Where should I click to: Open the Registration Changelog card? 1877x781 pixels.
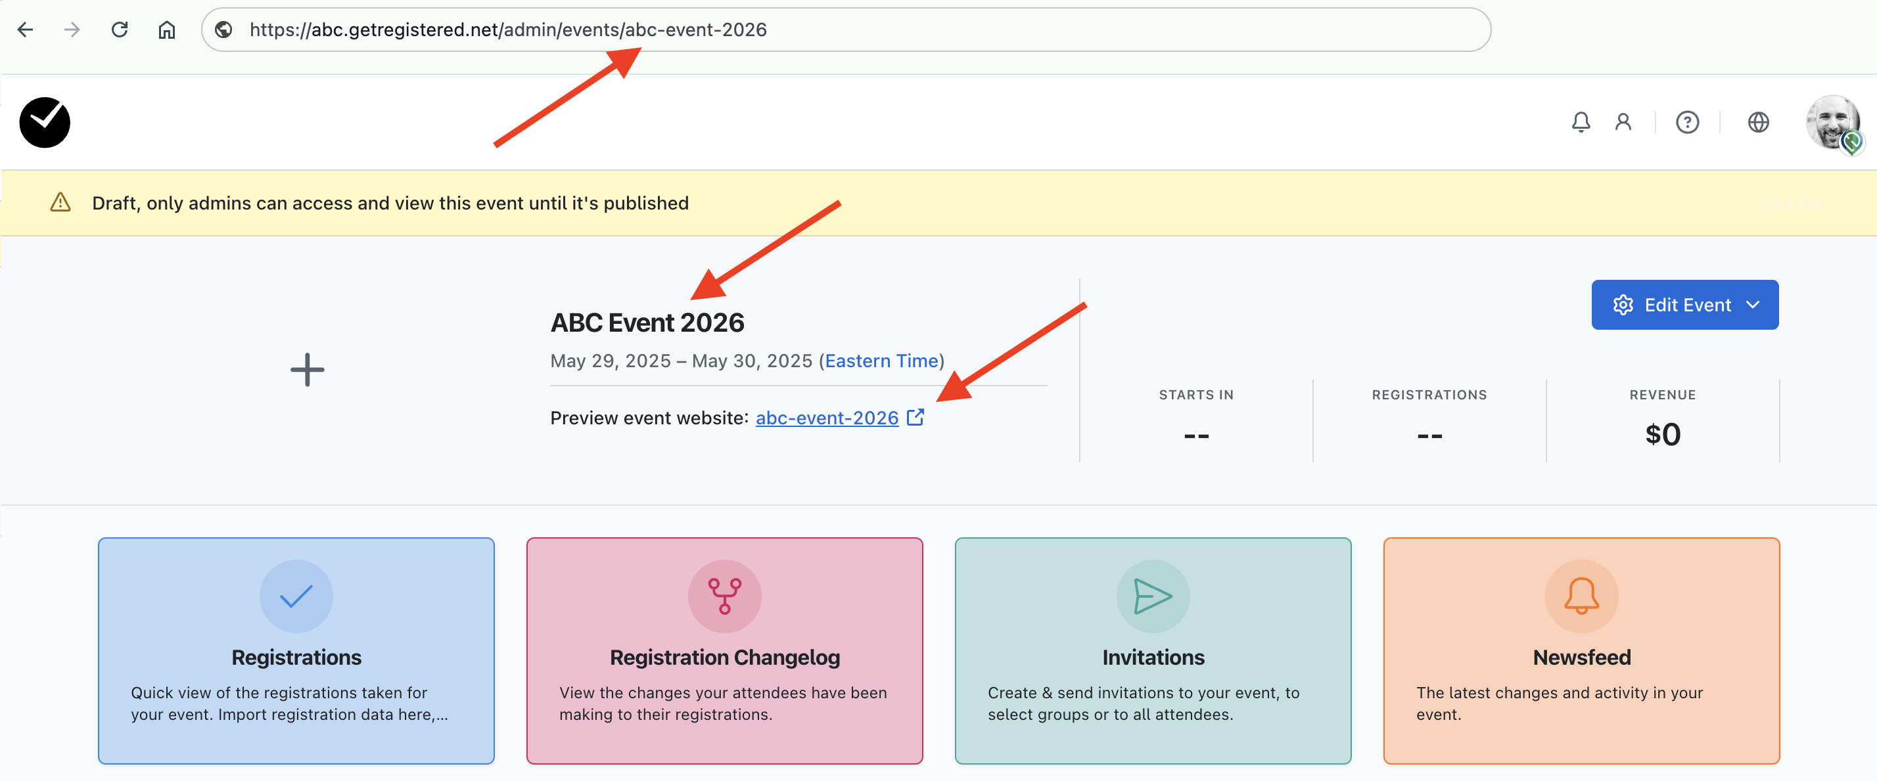(724, 650)
